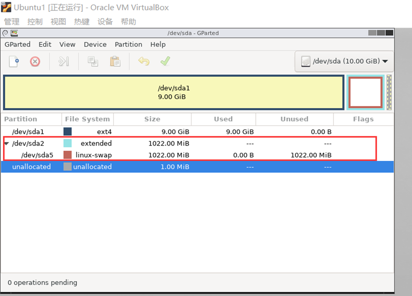The height and width of the screenshot is (296, 412).
Task: Open the View menu
Action: click(67, 44)
